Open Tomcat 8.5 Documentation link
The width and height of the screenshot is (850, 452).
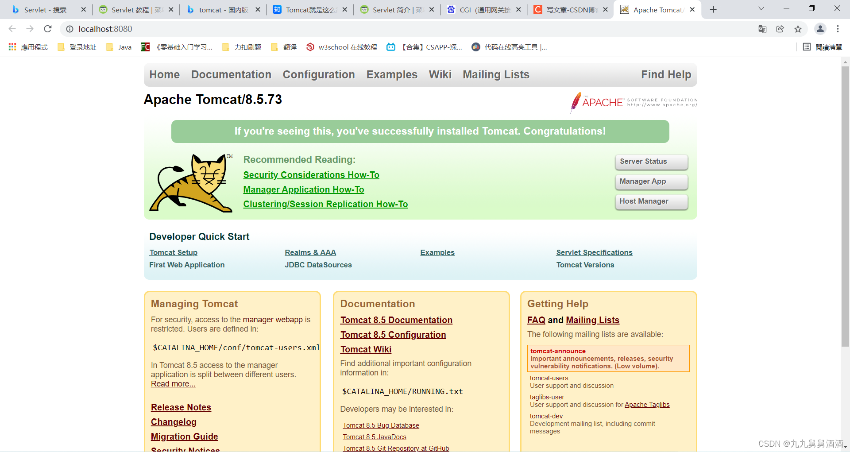[396, 320]
